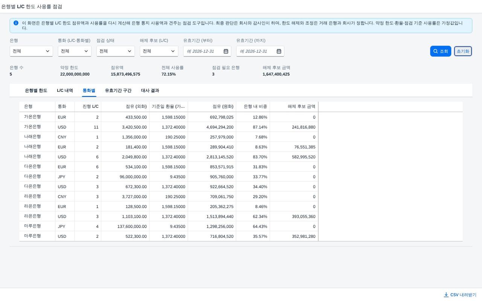
Task: Click the 137,600,000.00 외화 cell
Action: [125, 227]
